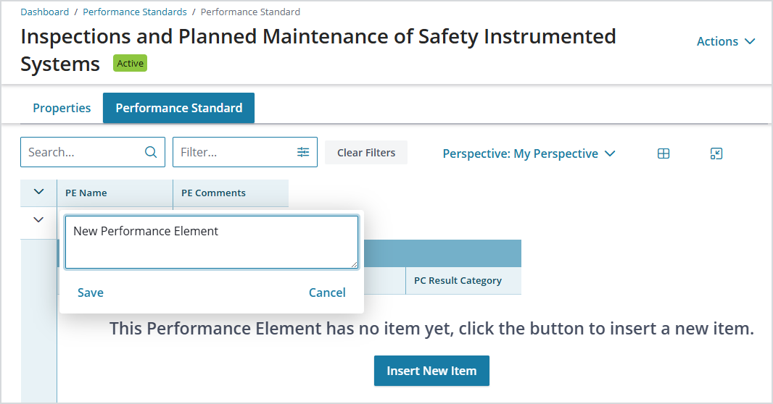Click the New Performance Element text area

click(x=212, y=242)
